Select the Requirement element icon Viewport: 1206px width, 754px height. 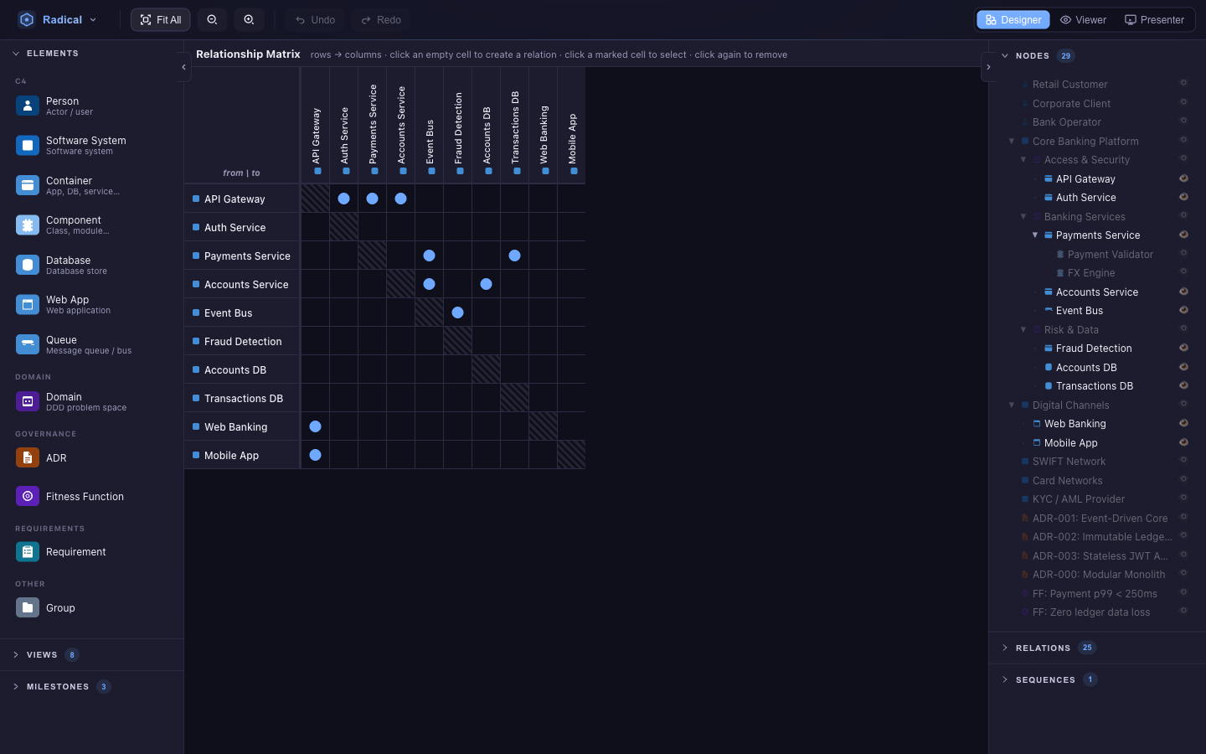pyautogui.click(x=28, y=551)
